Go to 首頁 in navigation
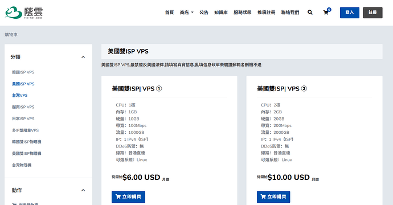The width and height of the screenshot is (393, 205). [169, 13]
